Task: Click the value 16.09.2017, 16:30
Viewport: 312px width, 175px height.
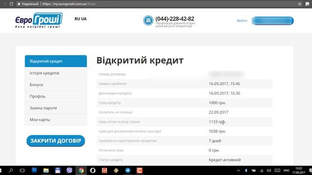Action: tap(224, 93)
